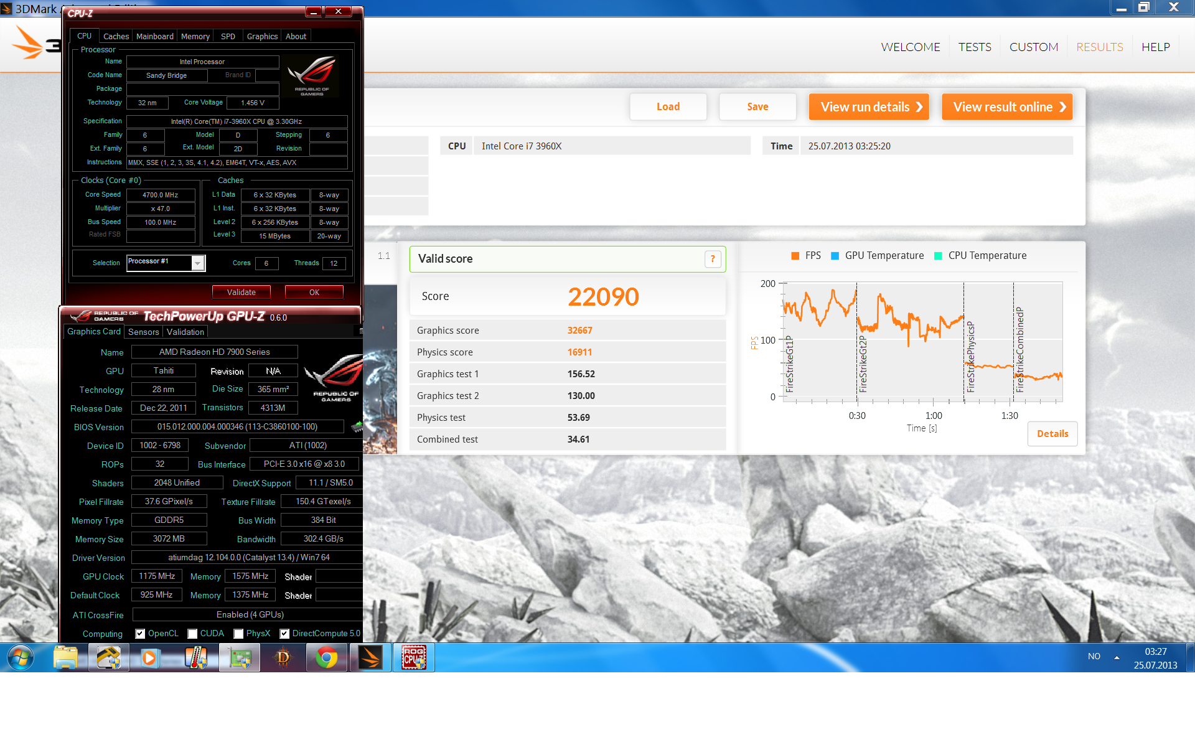The width and height of the screenshot is (1195, 747).
Task: Click the Graphics score value 32667
Action: click(x=579, y=331)
